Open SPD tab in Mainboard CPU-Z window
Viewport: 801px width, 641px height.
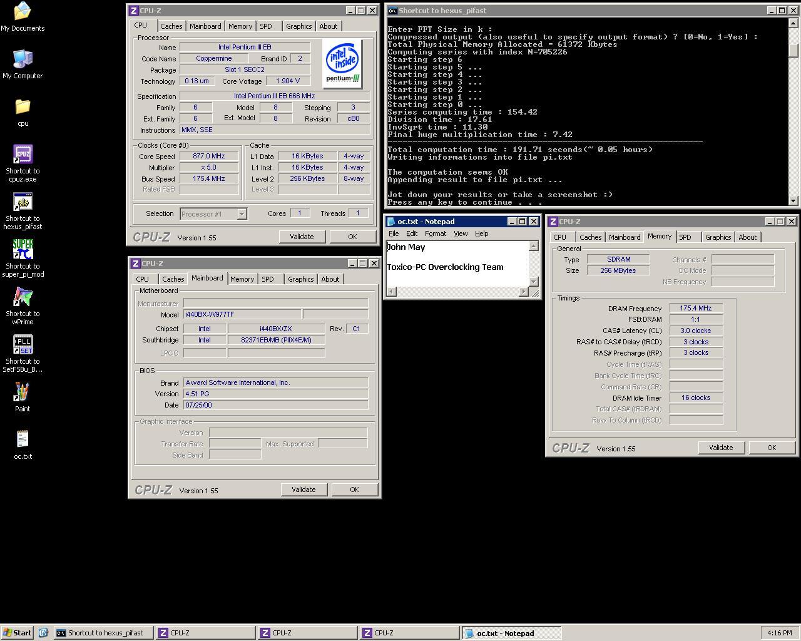click(x=268, y=279)
